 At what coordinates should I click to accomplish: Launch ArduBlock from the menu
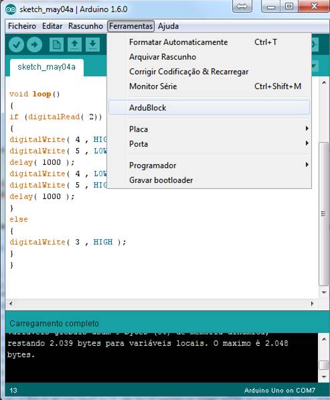pos(209,107)
